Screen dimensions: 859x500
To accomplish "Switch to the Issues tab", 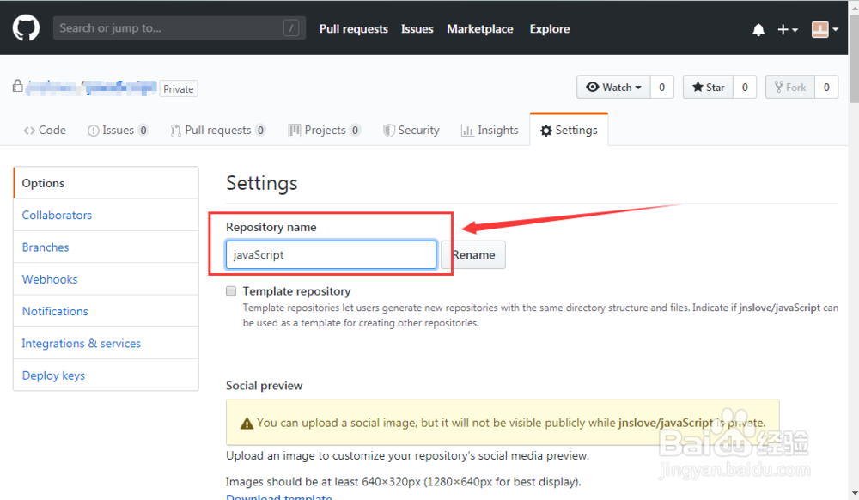I will point(118,131).
